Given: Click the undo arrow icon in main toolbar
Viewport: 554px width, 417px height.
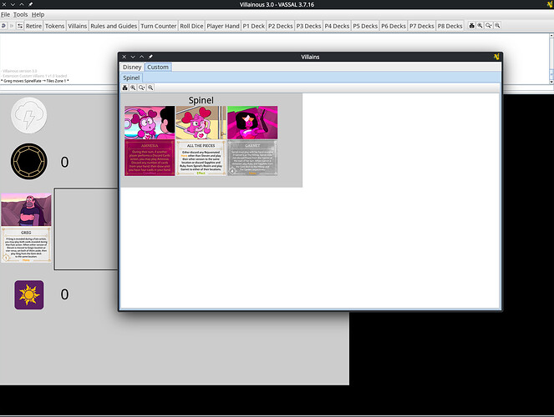Looking at the screenshot, I should [3, 26].
